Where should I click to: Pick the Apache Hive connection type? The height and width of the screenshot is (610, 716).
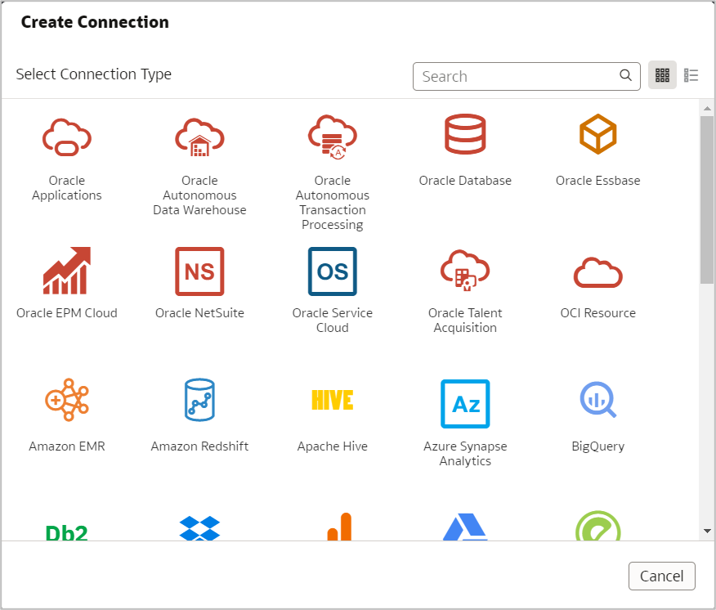click(x=332, y=401)
